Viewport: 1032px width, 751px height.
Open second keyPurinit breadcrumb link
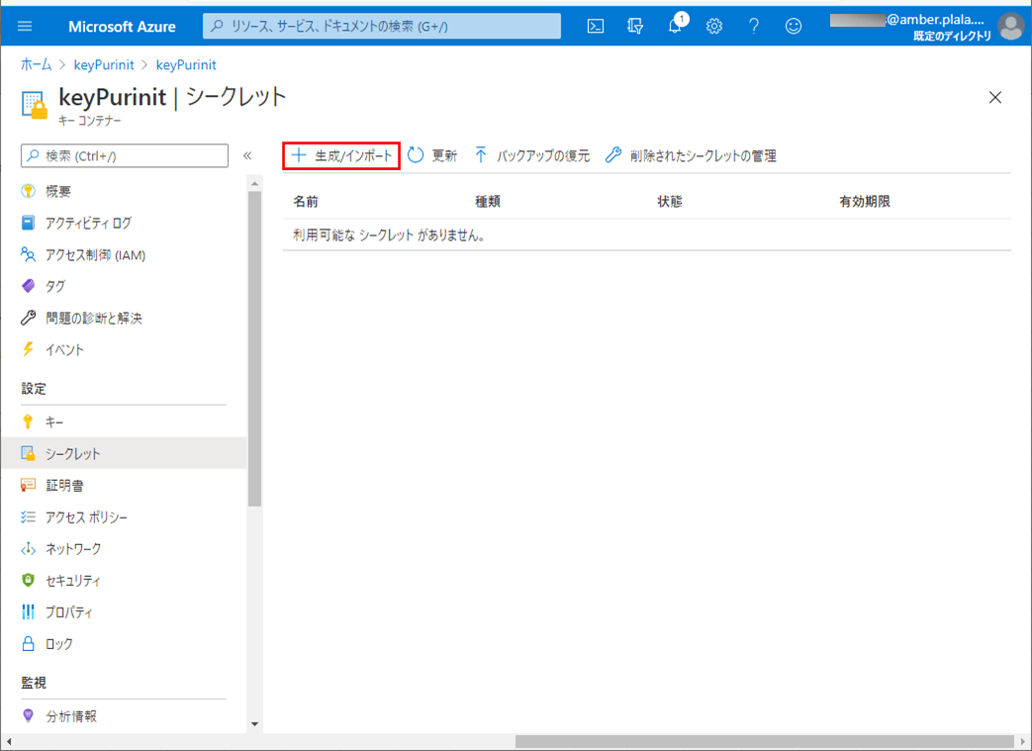[x=186, y=64]
